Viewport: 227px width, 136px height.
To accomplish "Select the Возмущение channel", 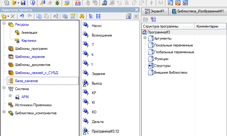I will coord(102,35).
